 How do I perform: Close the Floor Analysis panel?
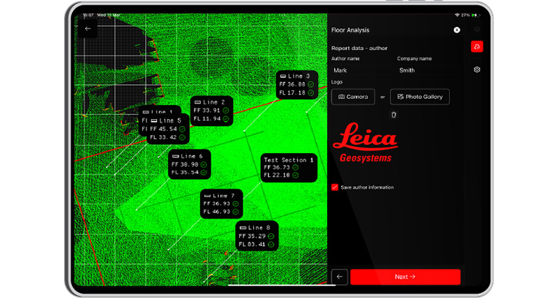457,30
